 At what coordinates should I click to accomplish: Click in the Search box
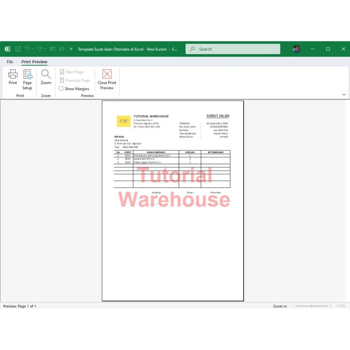[x=233, y=49]
